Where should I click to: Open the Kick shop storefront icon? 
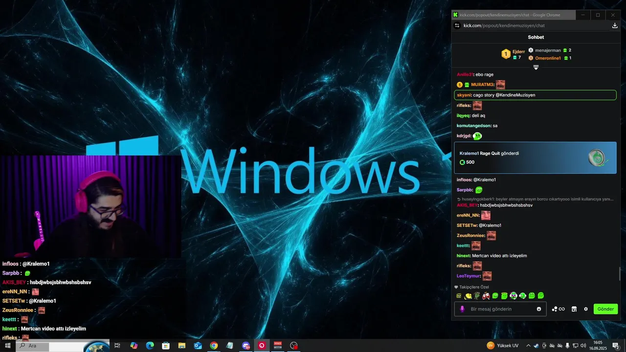(574, 309)
